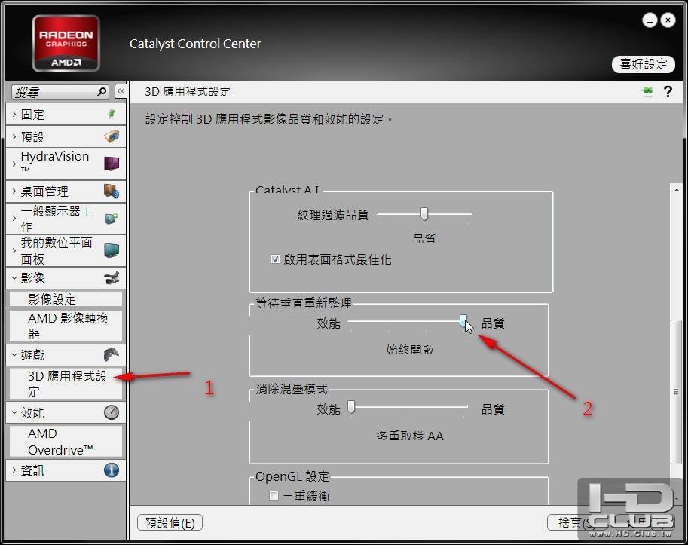Click the 消除混疊模式 slider handle
Viewport: 688px width, 545px height.
click(351, 407)
